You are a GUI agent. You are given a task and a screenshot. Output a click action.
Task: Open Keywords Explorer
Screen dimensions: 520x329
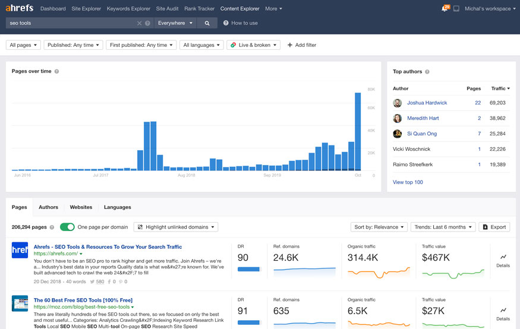(128, 9)
